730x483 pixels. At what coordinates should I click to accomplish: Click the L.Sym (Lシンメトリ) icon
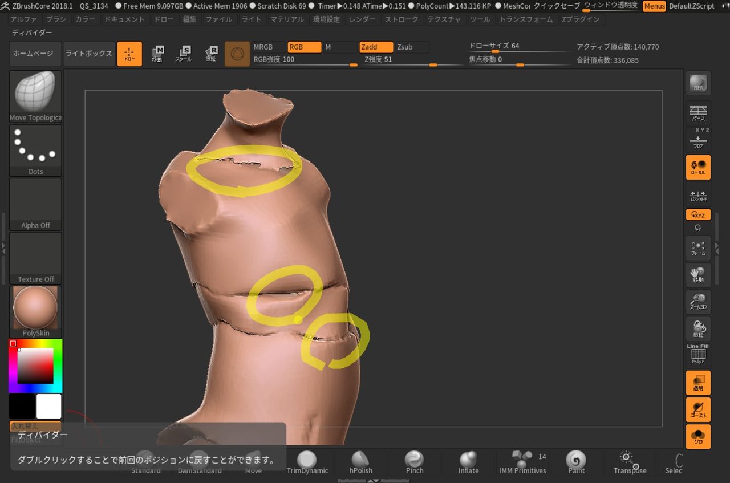698,196
